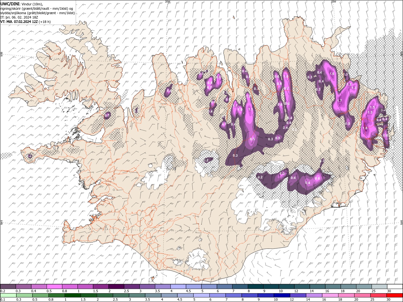403x302 pixels.
Task: Click the '15W' longitude label on the map
Action: [333, 1]
